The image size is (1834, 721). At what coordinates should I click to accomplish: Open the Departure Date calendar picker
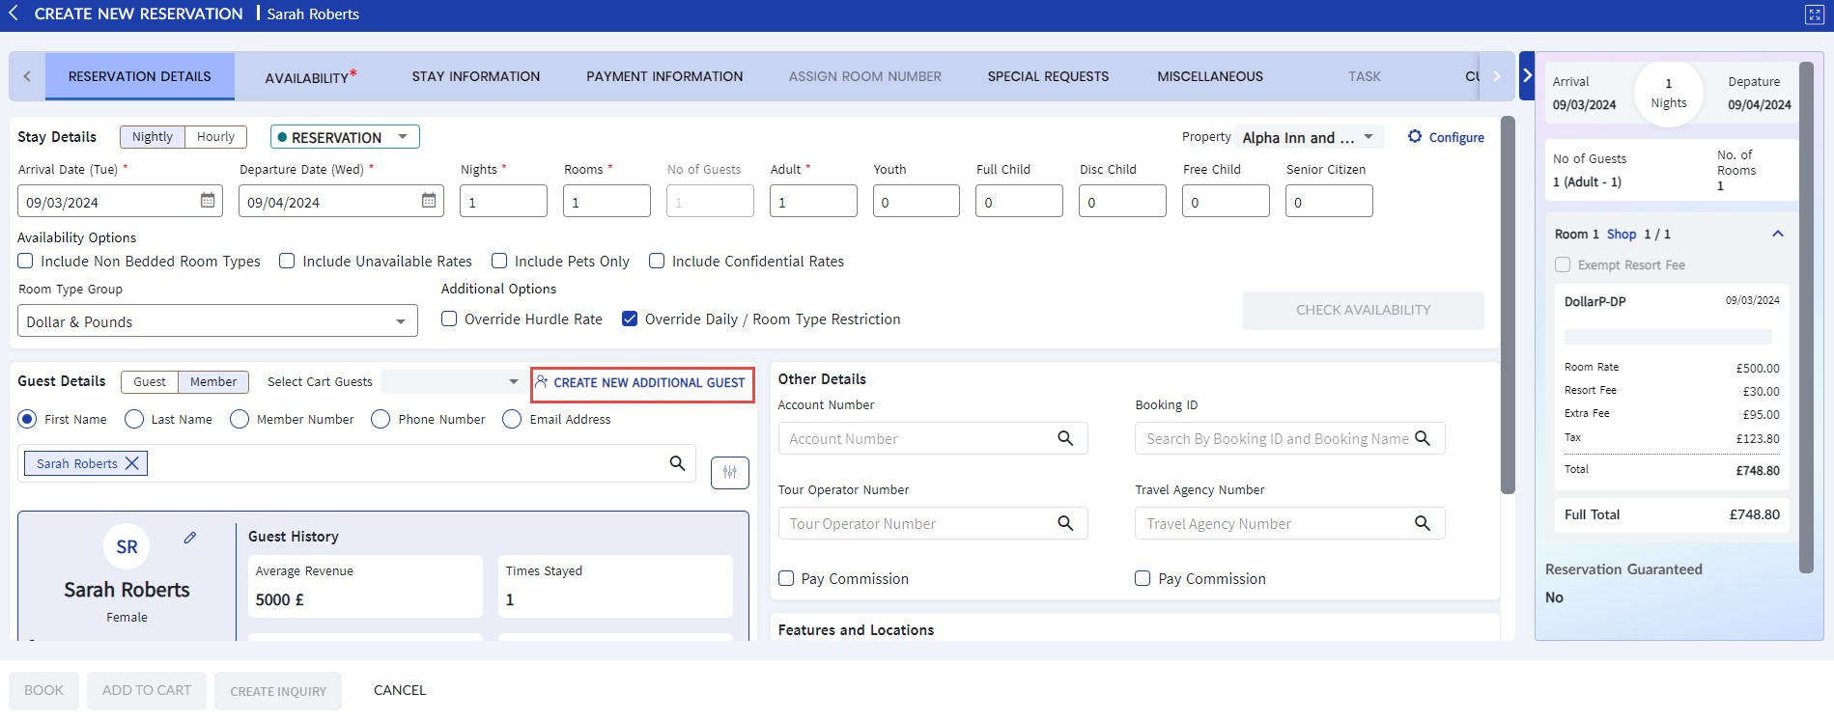click(429, 201)
